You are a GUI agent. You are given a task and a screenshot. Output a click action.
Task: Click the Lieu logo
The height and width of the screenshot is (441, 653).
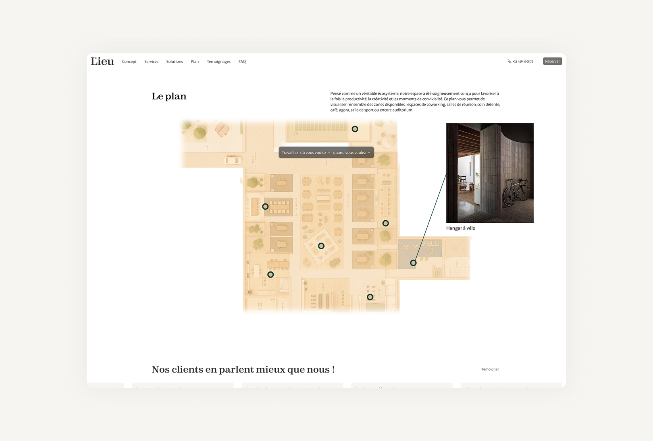[x=102, y=61]
